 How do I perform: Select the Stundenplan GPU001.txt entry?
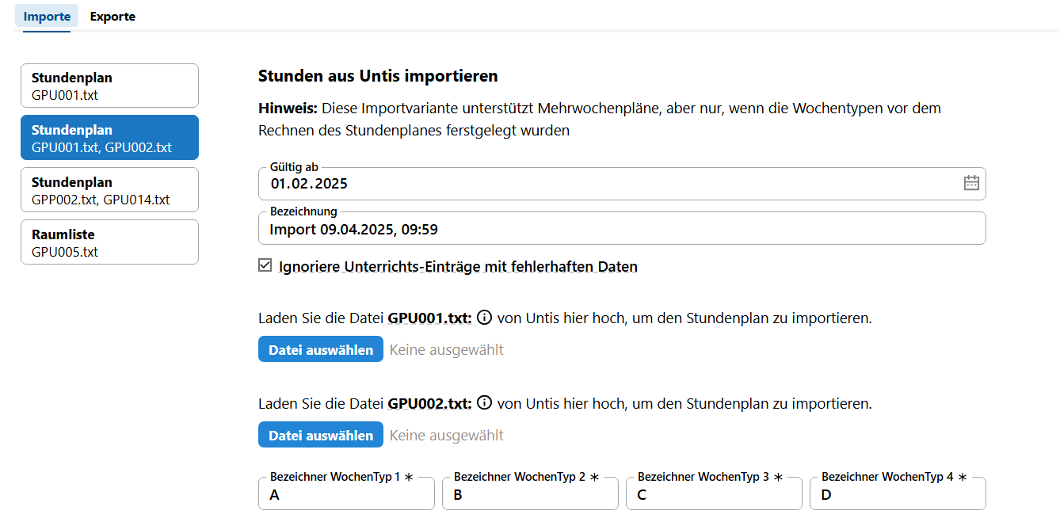pyautogui.click(x=109, y=85)
